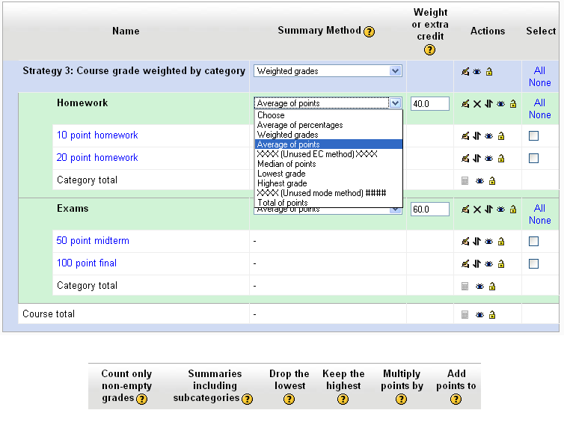Focus the Homework weight field 40.0

(x=430, y=103)
